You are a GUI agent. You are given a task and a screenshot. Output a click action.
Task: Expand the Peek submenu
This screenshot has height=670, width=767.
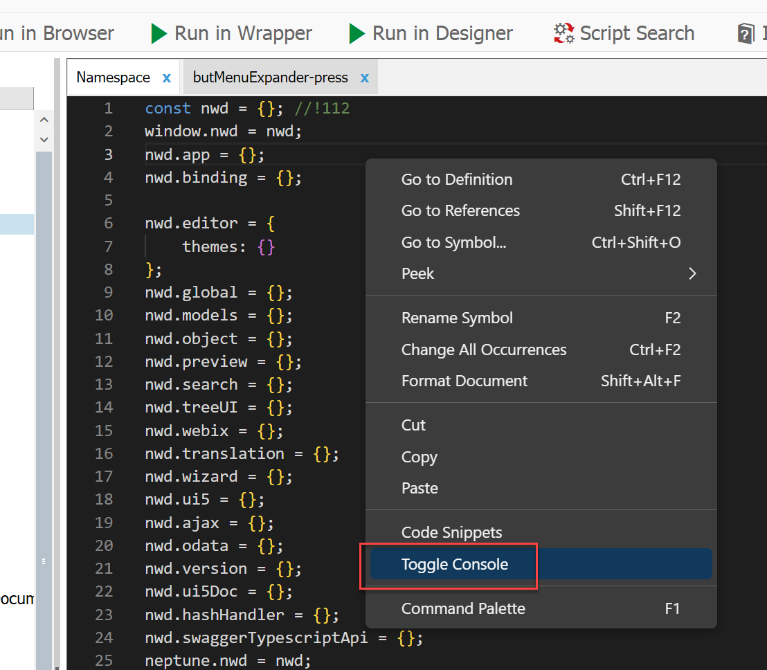pyautogui.click(x=541, y=274)
